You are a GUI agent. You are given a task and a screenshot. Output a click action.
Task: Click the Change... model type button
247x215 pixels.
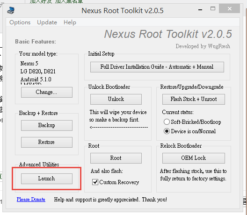(x=47, y=92)
